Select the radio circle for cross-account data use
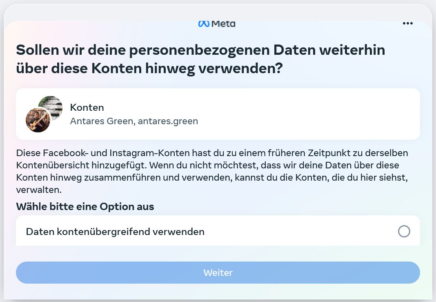 pyautogui.click(x=404, y=232)
